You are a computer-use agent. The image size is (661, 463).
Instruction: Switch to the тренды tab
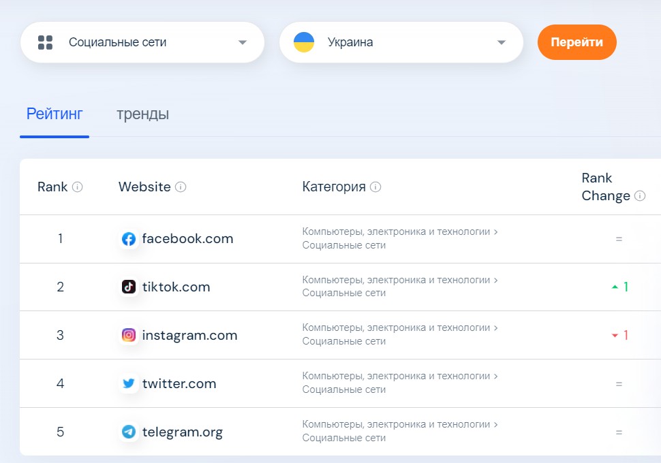(x=142, y=114)
